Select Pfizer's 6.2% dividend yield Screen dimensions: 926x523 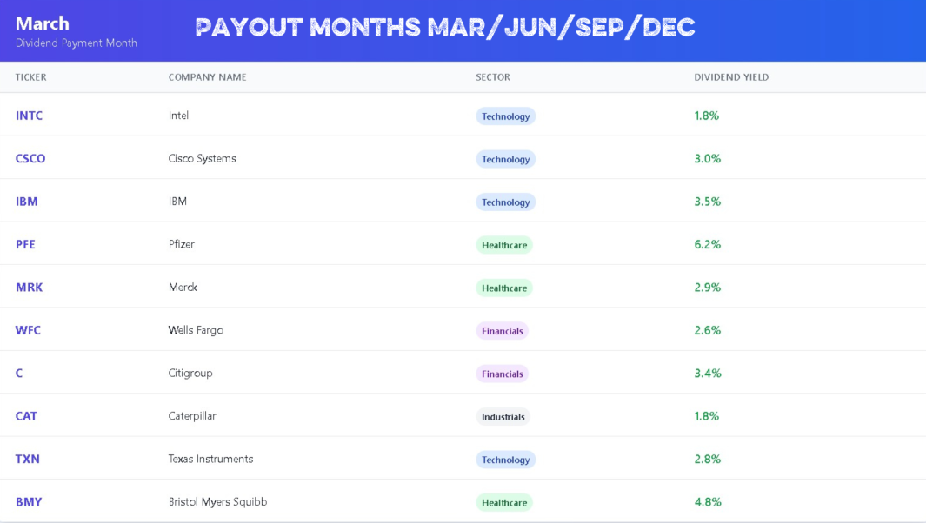708,244
